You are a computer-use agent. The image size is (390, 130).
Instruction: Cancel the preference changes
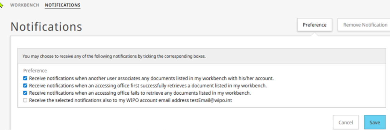pyautogui.click(x=346, y=122)
